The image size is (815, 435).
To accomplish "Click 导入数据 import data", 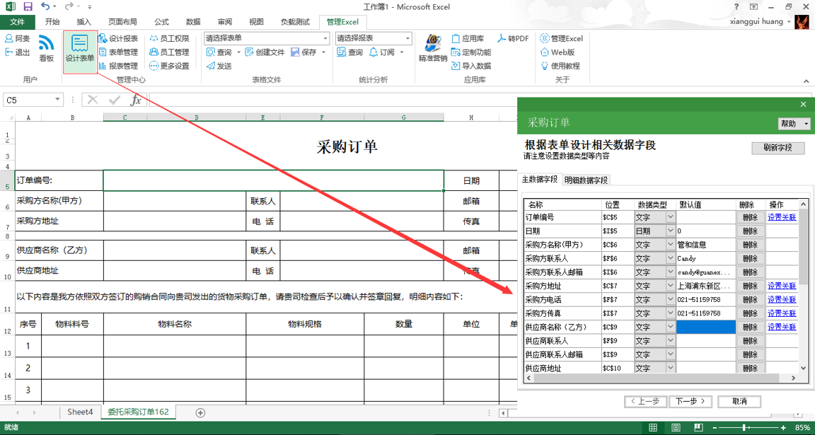I will (x=471, y=66).
